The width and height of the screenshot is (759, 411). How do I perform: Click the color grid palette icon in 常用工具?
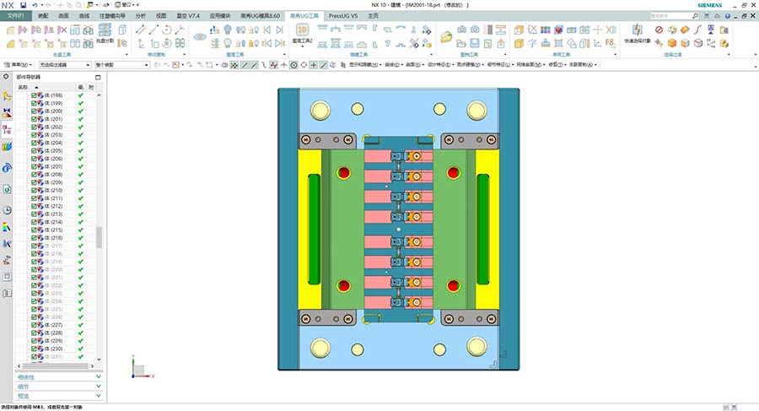point(546,30)
